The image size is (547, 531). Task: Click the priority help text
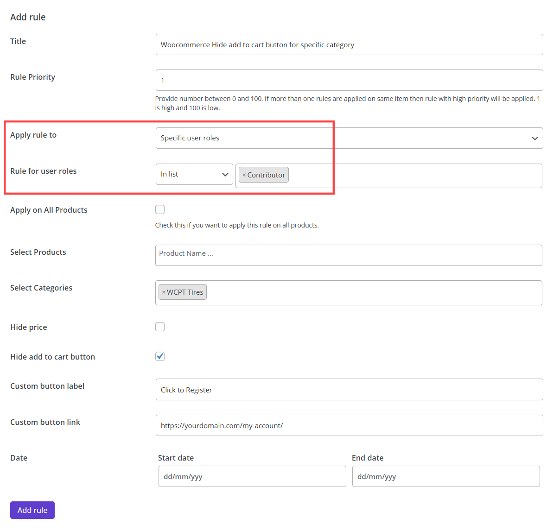[348, 103]
